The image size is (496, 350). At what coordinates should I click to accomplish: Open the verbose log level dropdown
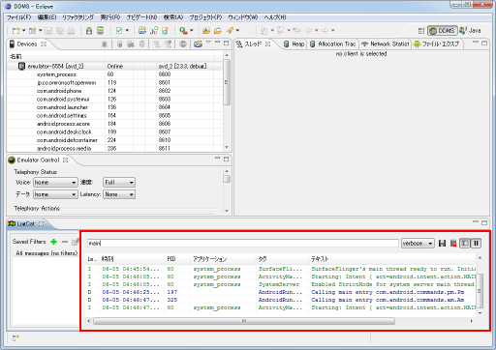tap(418, 244)
